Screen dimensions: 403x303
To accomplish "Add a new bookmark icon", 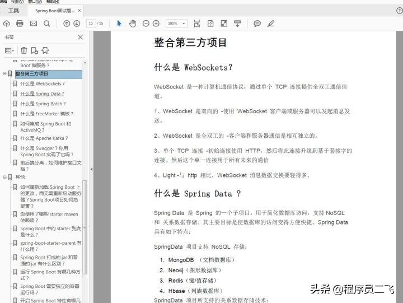I will coord(35,50).
